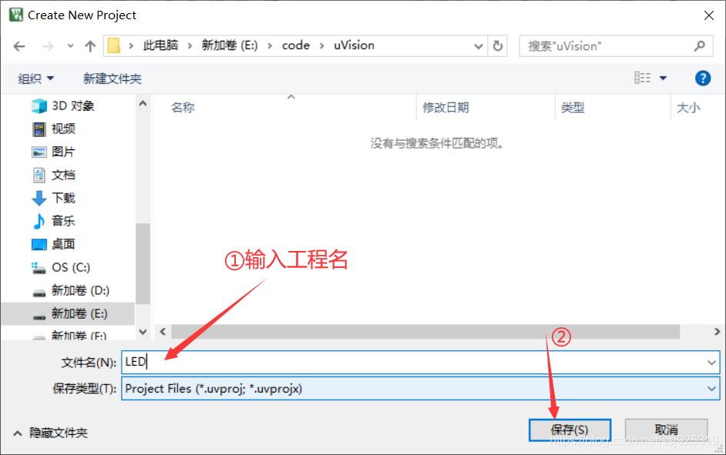726x455 pixels.
Task: Click the change view icon
Action: pos(642,78)
